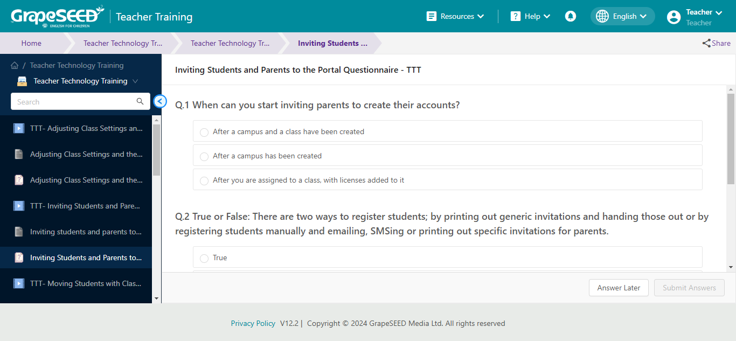The image size is (736, 341).
Task: Click the Share icon
Action: 706,43
